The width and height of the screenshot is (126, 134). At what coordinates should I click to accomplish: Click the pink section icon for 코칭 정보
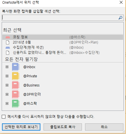[8, 37]
